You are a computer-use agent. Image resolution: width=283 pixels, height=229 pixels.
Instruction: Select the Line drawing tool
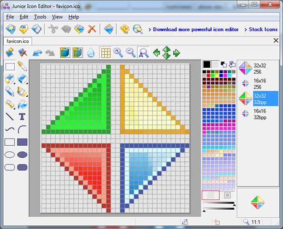pos(9,117)
